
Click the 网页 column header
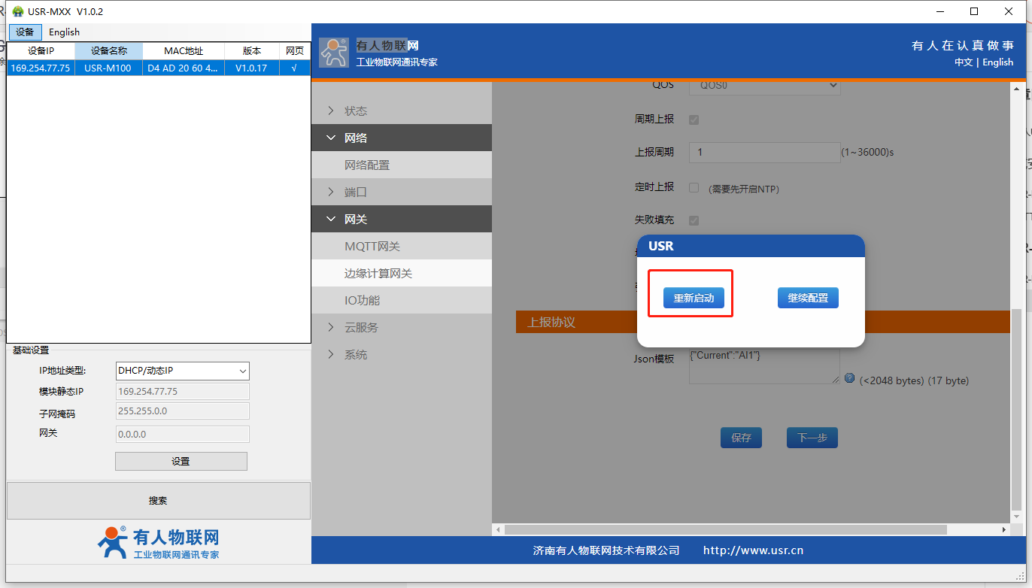[x=294, y=51]
